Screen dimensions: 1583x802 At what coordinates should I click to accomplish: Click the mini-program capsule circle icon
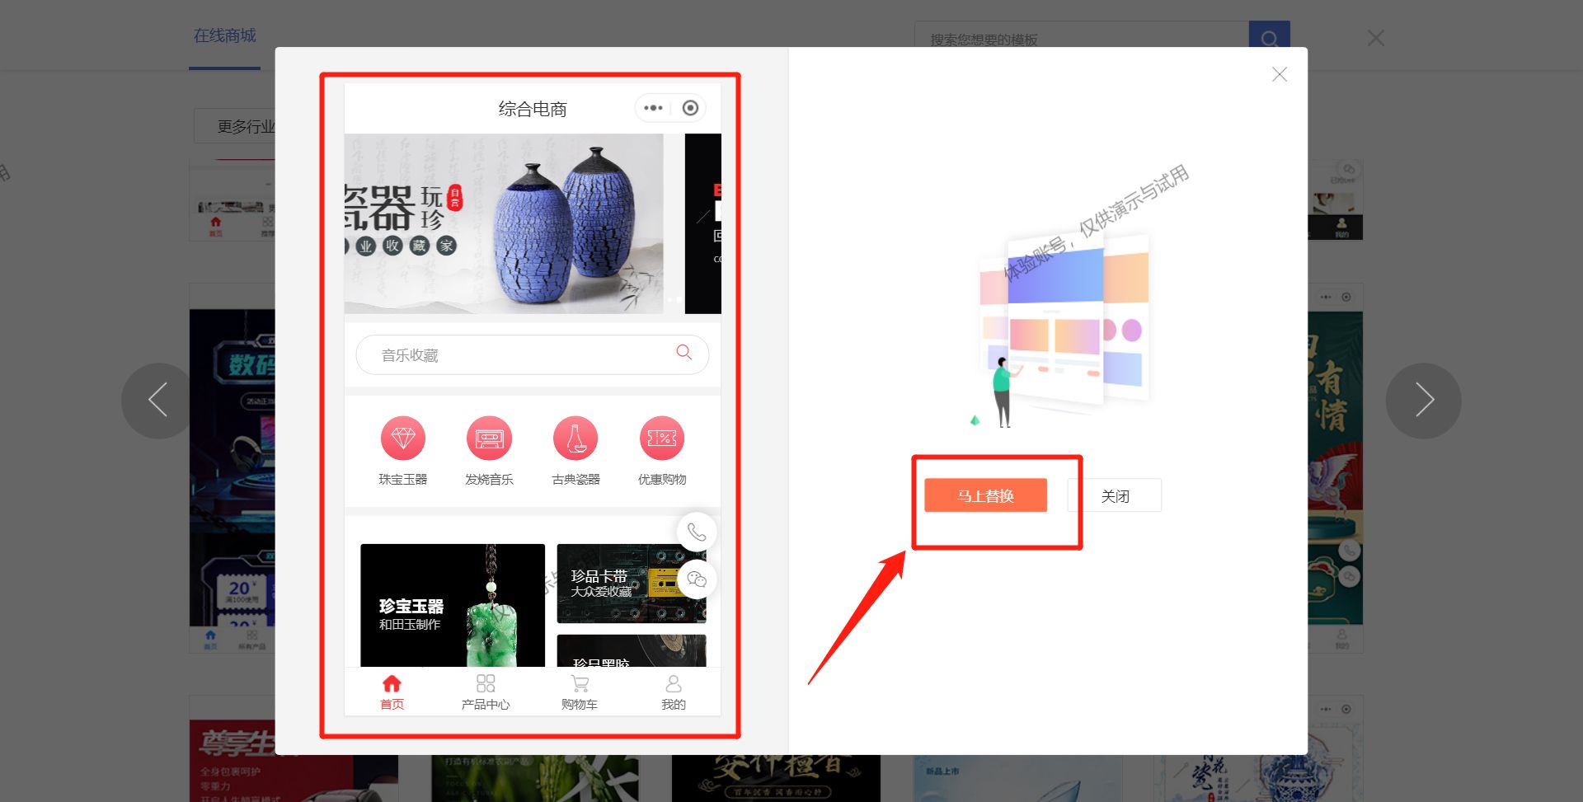point(690,107)
